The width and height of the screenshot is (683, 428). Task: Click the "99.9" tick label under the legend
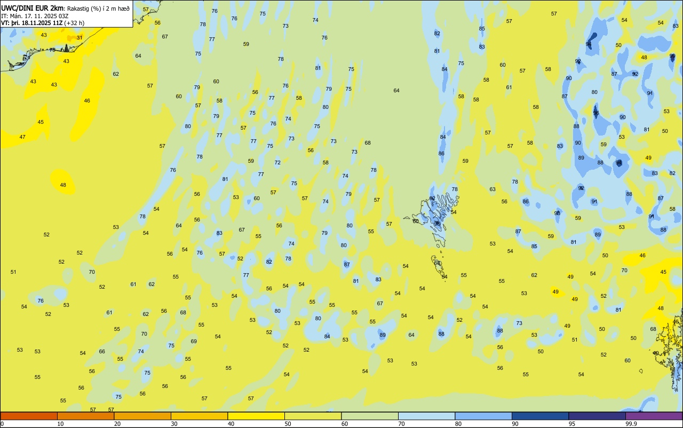click(x=631, y=424)
